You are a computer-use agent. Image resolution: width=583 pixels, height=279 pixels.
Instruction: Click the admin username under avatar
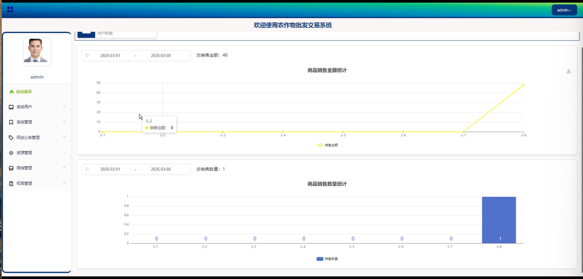(37, 77)
